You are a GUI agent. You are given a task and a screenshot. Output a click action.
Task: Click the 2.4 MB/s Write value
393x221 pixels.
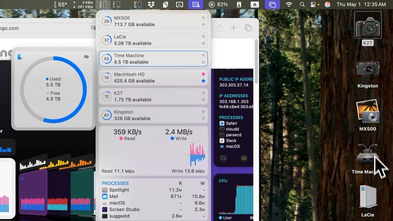pos(179,132)
